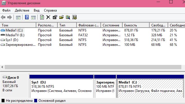Click the Delete X toolbar icon
The height and width of the screenshot is (104, 185).
coord(48,17)
